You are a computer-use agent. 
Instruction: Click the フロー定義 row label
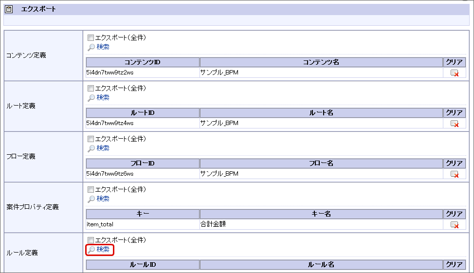(x=21, y=157)
